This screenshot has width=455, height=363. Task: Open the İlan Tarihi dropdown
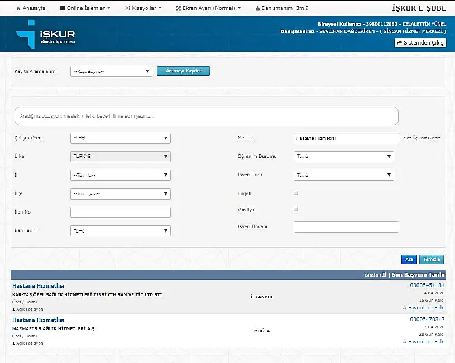tap(121, 231)
